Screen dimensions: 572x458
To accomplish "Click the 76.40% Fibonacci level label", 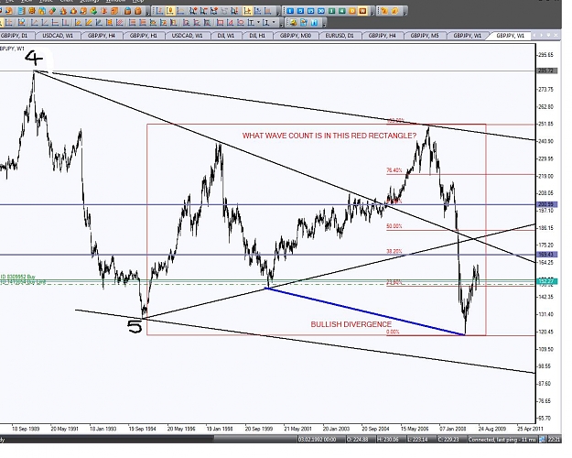I will (x=394, y=170).
